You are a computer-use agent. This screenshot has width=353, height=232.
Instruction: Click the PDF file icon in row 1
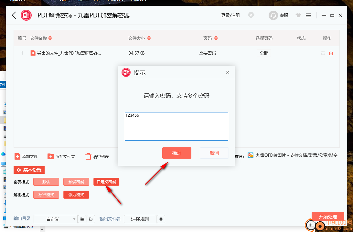[x=33, y=53]
